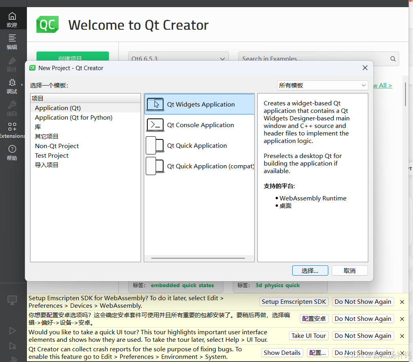Screen dimensions: 413x362
Task: Click the 创建项目 button
Action: (72, 57)
